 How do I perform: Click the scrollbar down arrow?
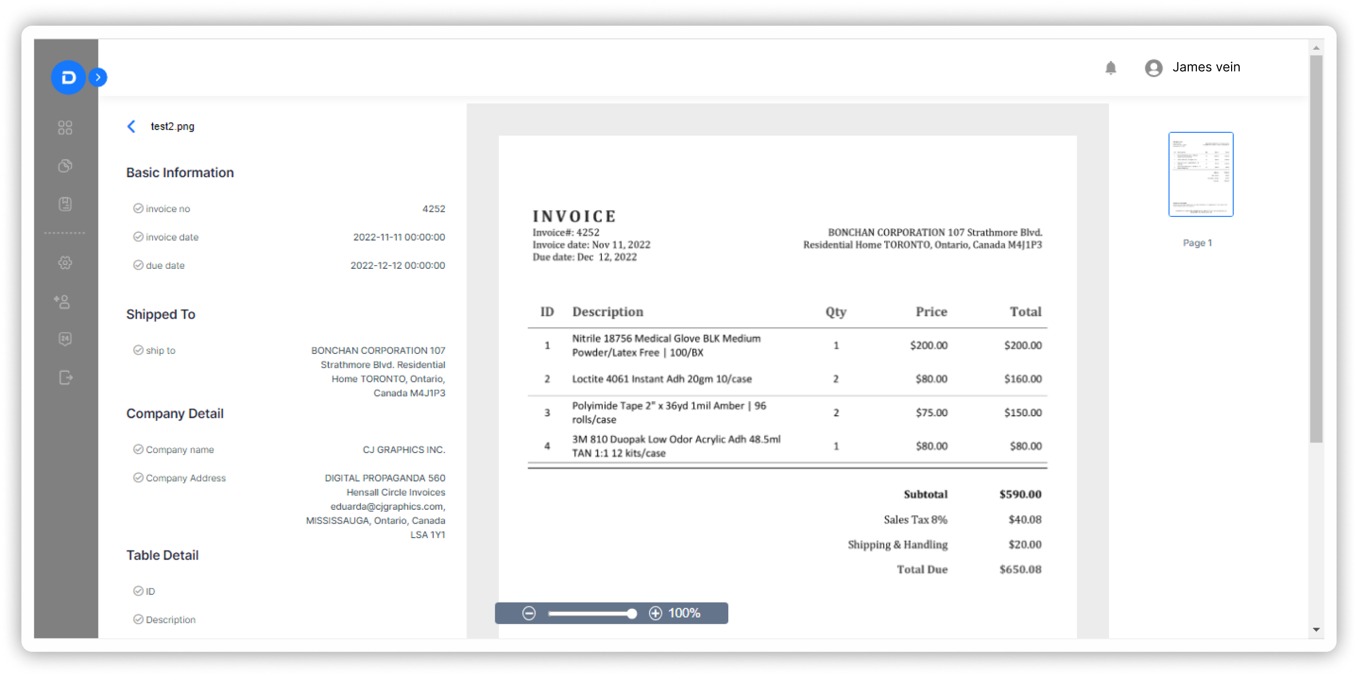tap(1316, 630)
